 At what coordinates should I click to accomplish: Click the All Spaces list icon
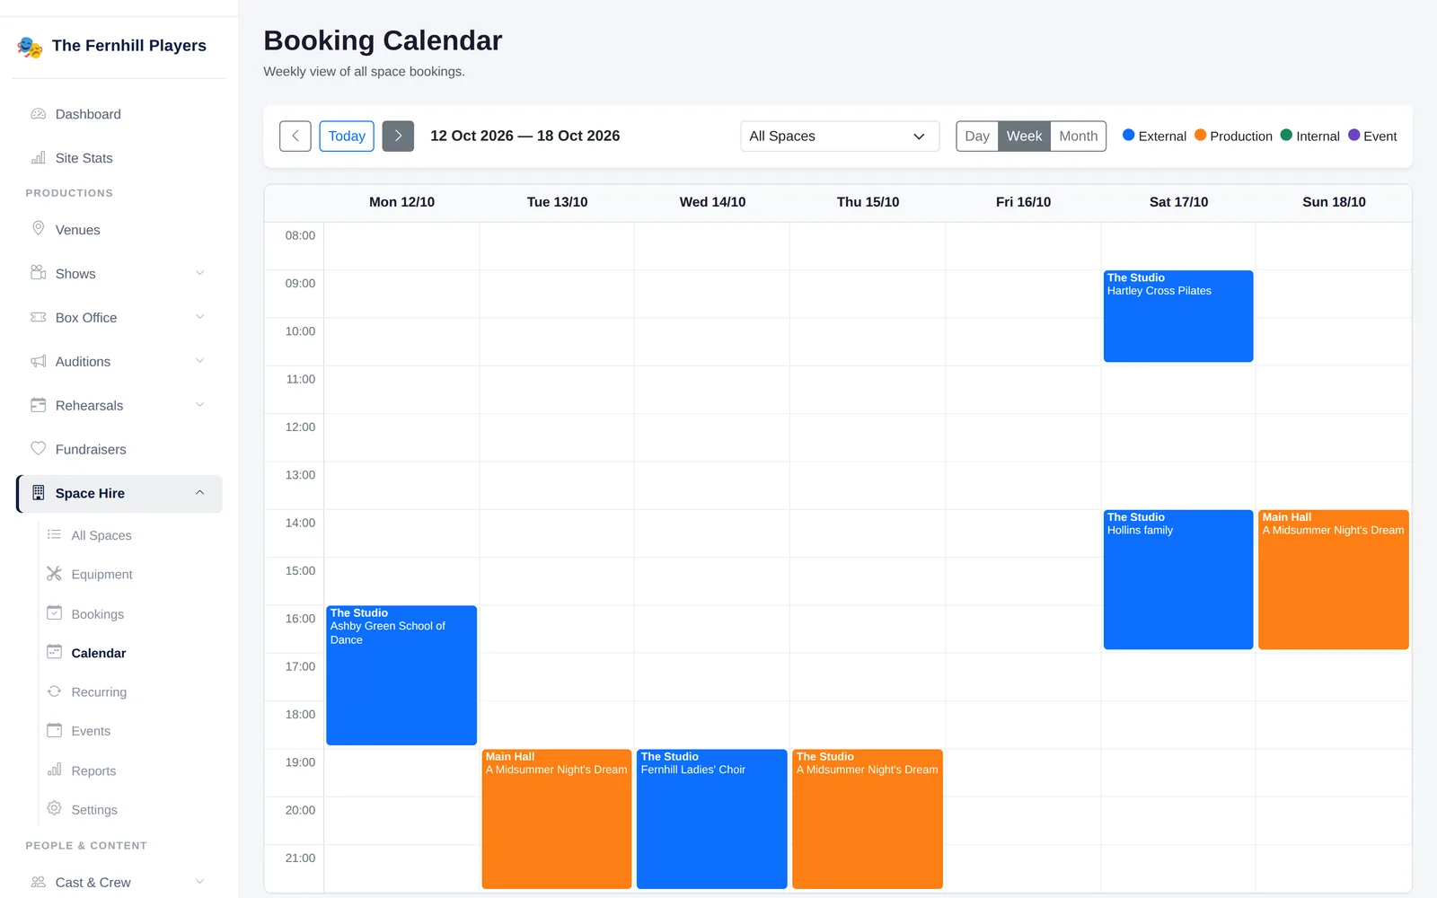click(x=54, y=534)
